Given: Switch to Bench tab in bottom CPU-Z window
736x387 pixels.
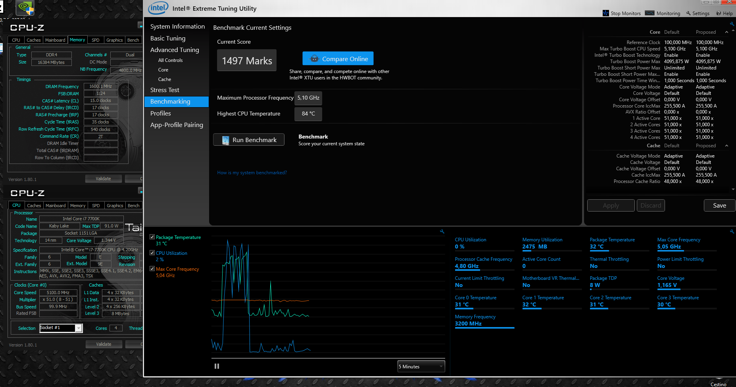Looking at the screenshot, I should click(134, 206).
